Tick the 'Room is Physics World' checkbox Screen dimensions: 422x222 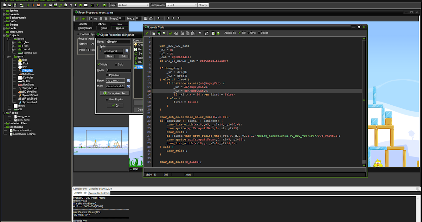point(78,34)
